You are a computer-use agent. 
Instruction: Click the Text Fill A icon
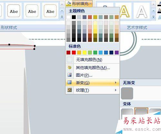coord(159,4)
